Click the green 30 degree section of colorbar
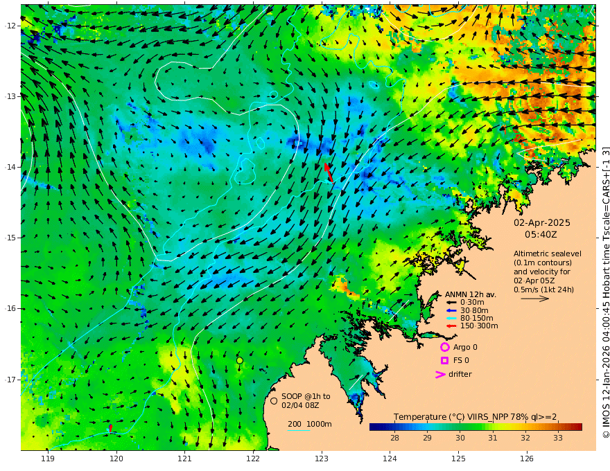 pyautogui.click(x=460, y=427)
